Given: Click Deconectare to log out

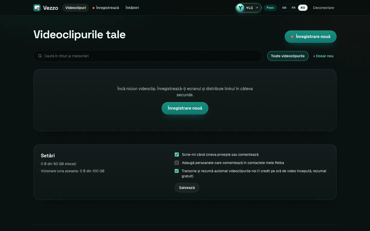Looking at the screenshot, I should coord(323,8).
